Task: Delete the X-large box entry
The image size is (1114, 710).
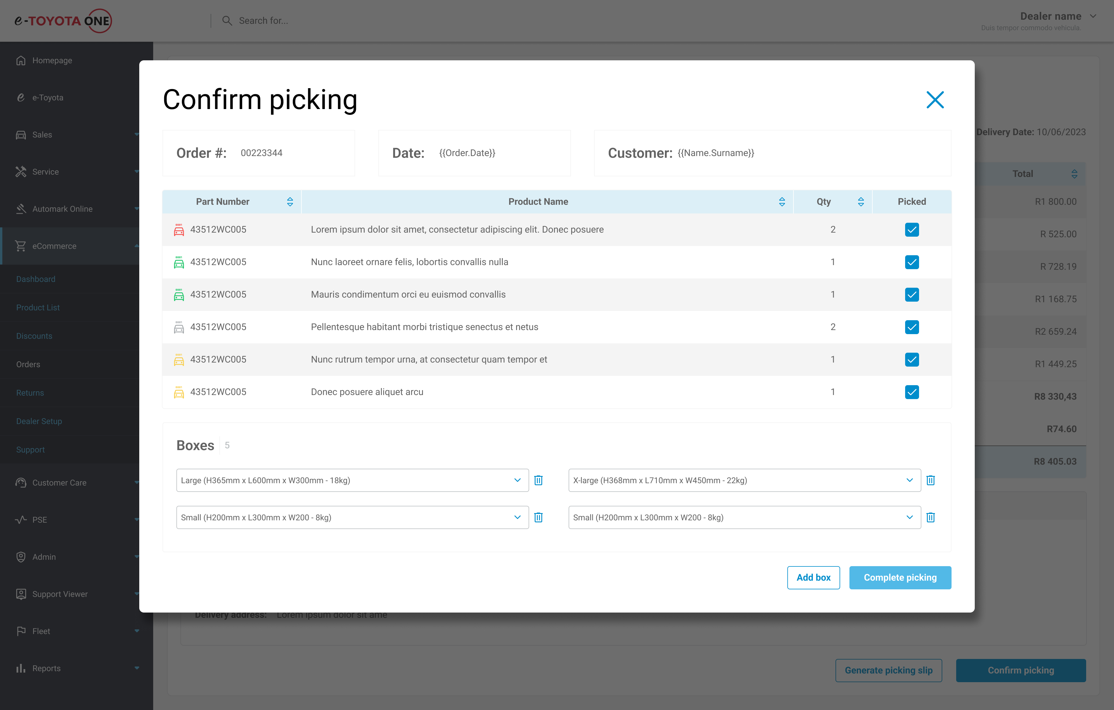Action: click(x=930, y=480)
